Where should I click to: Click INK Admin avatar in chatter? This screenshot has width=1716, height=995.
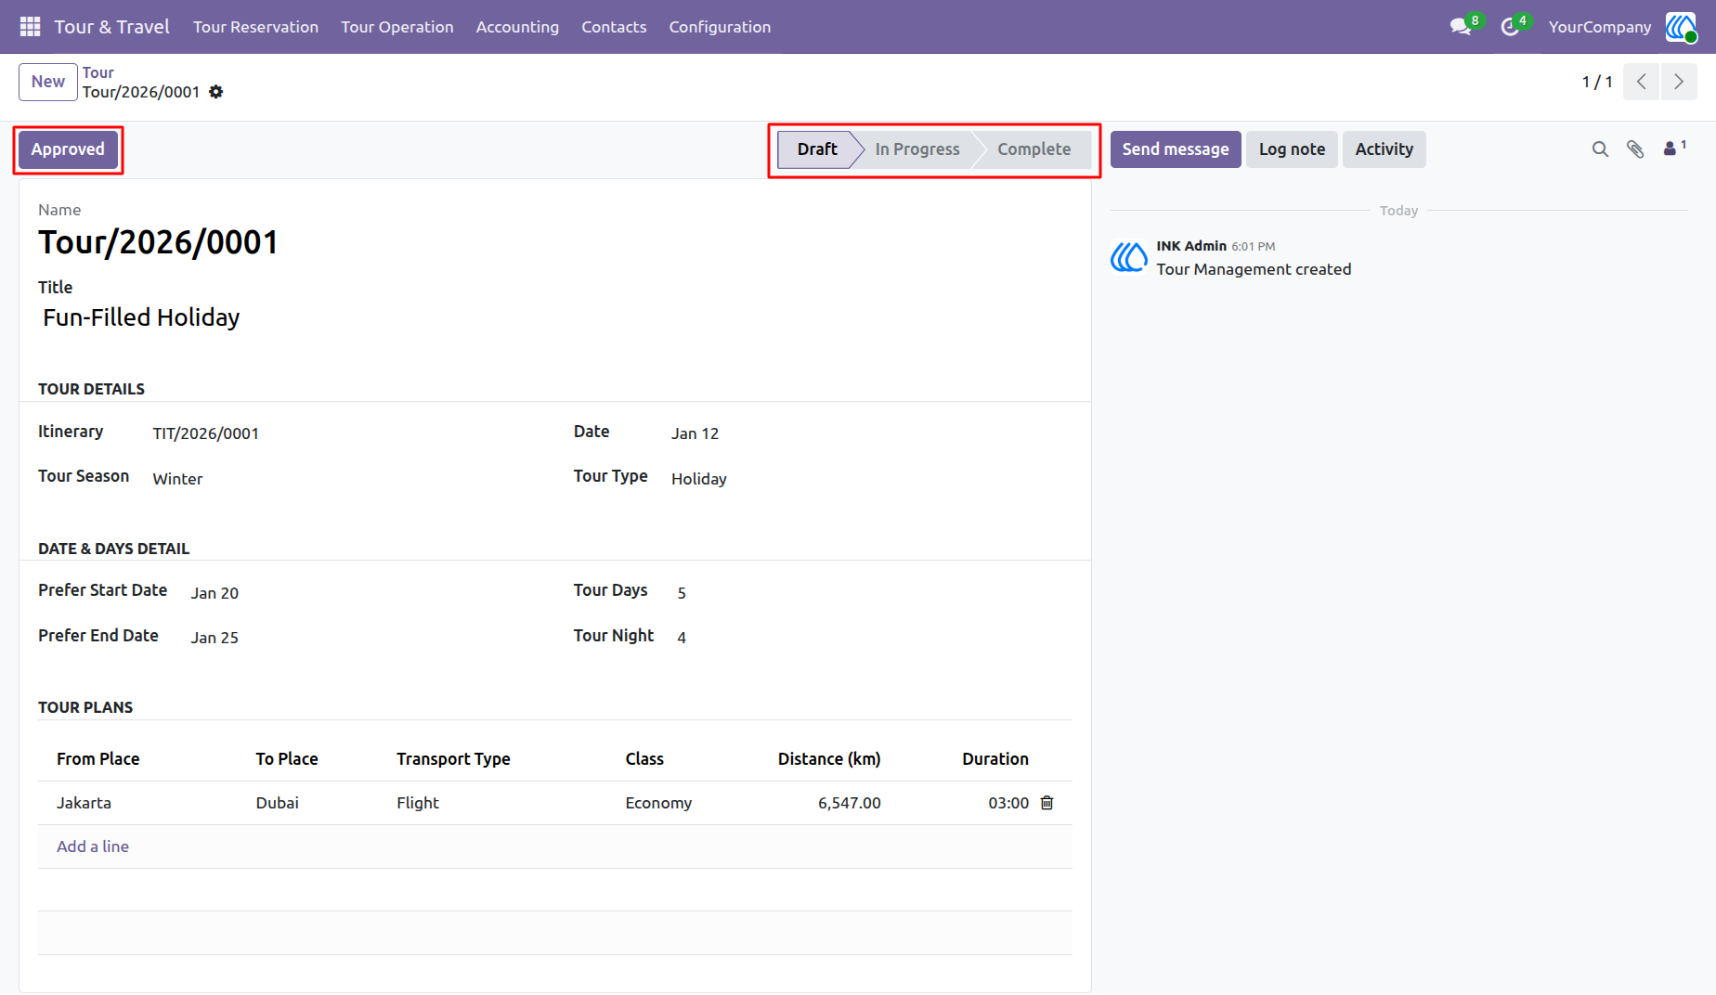pos(1129,257)
